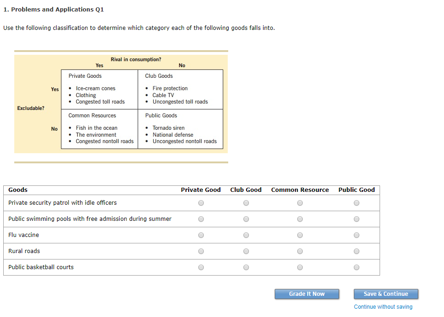Click the Save & Continue button

tap(386, 294)
